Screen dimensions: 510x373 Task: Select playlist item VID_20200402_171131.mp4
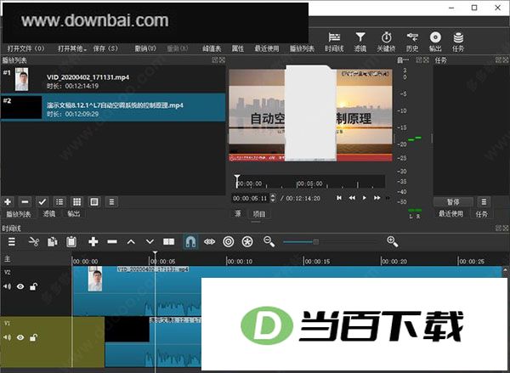pos(113,80)
